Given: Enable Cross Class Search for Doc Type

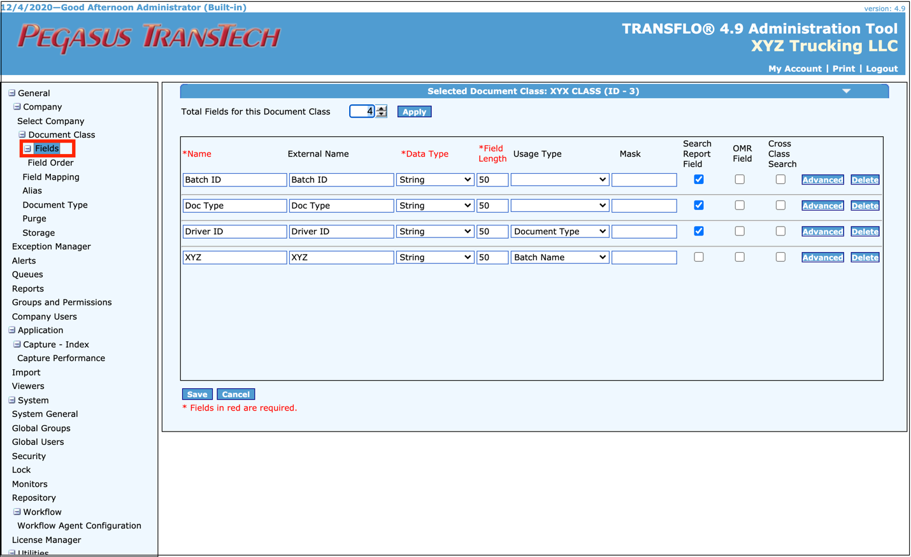Looking at the screenshot, I should (x=780, y=205).
